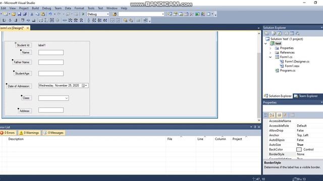Screen dimensions: 323x181
Task: Click the Send to Back layout icon
Action: tap(131, 20)
